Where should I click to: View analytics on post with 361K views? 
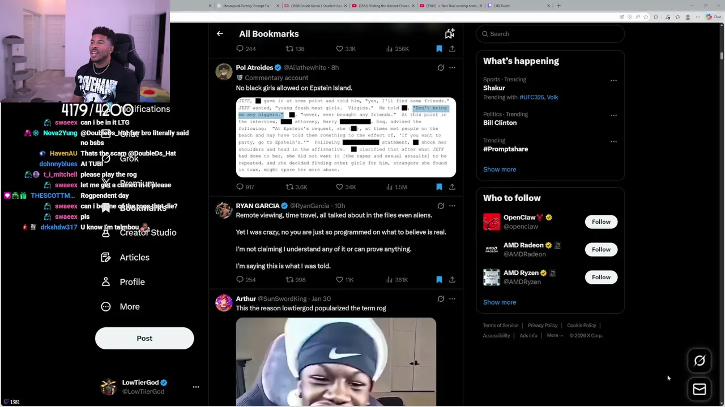[396, 280]
